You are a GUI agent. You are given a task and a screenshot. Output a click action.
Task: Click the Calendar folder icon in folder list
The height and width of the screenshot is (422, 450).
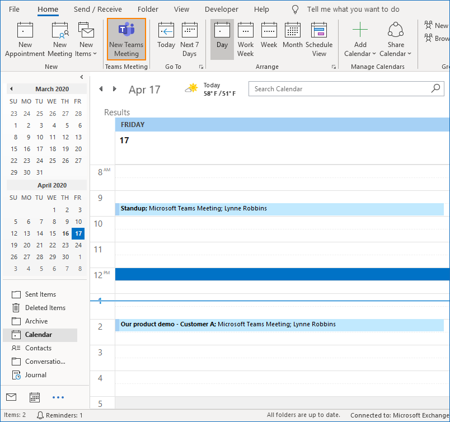pyautogui.click(x=16, y=335)
